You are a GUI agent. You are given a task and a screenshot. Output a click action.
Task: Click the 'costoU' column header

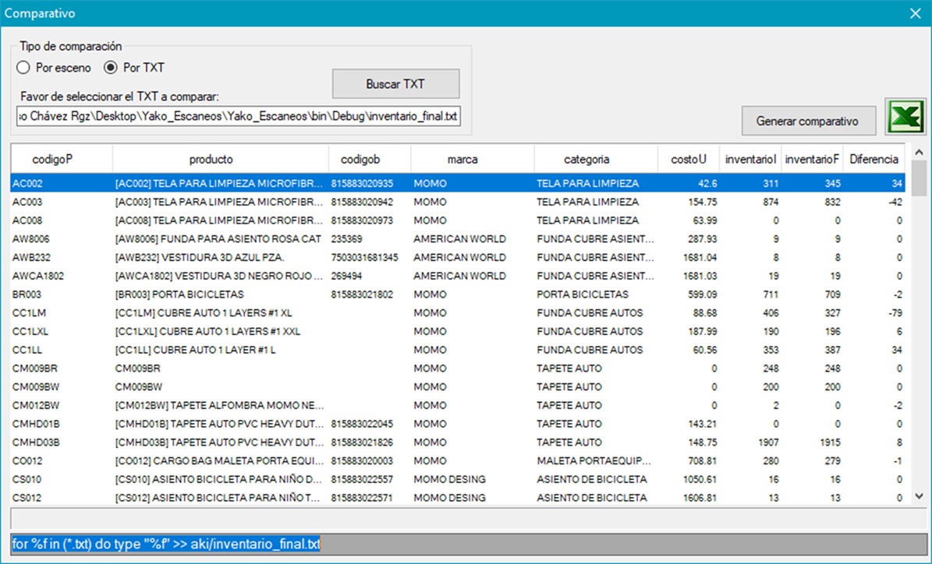click(688, 159)
